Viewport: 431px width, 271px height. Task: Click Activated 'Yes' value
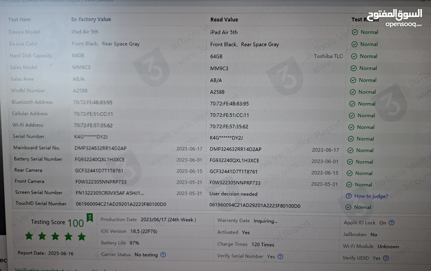[246, 233]
